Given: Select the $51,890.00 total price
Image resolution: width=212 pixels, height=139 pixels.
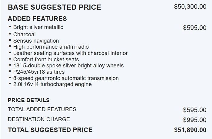Looking at the screenshot, I should tap(190, 130).
